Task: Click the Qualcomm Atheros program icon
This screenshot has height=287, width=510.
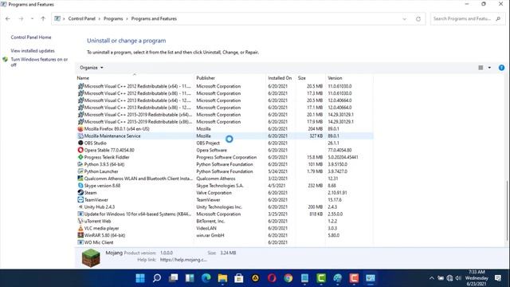Action: coord(80,179)
